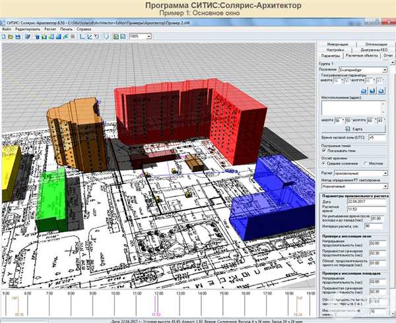
Task: Click the new file icon in toolbar
Action: click(4, 36)
